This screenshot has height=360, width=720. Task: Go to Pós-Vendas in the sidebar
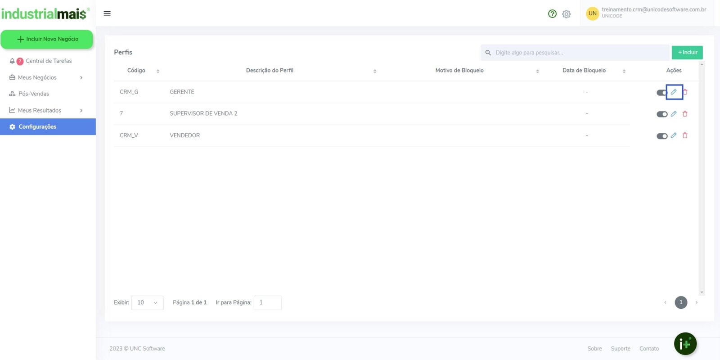(34, 94)
